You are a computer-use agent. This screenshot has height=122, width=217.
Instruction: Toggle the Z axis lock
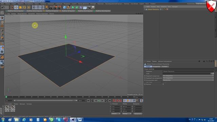pos(42,7)
